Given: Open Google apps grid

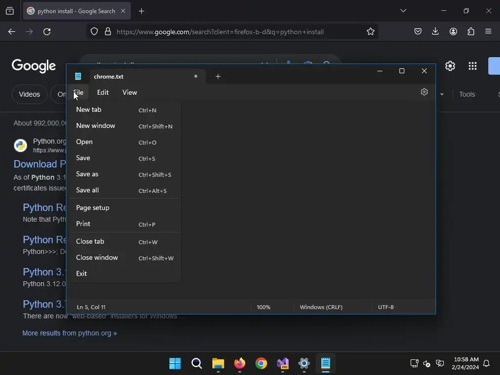Looking at the screenshot, I should (x=473, y=66).
